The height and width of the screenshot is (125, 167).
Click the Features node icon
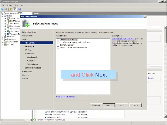pyautogui.click(x=5, y=37)
